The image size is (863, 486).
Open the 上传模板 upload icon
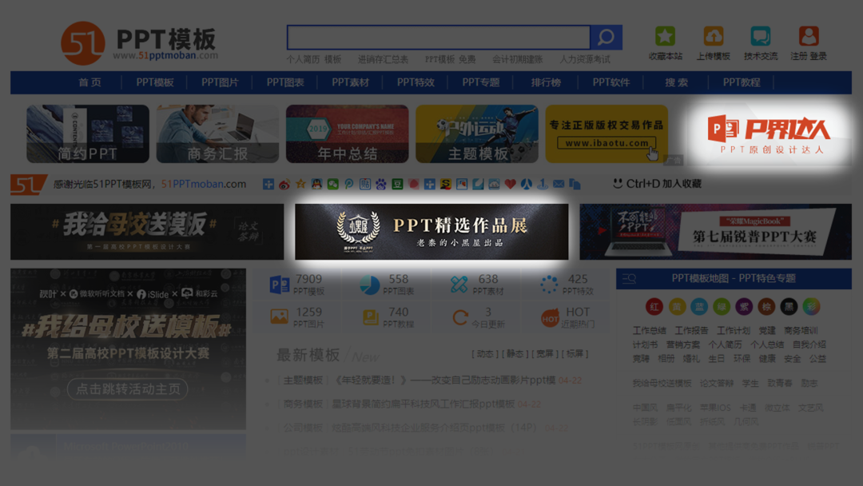[714, 36]
